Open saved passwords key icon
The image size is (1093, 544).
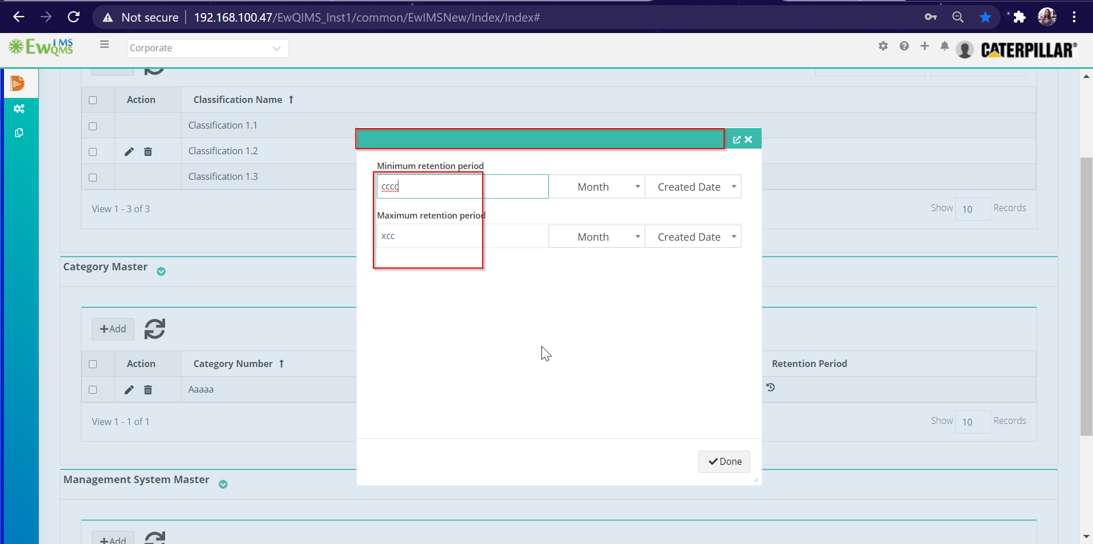[931, 17]
